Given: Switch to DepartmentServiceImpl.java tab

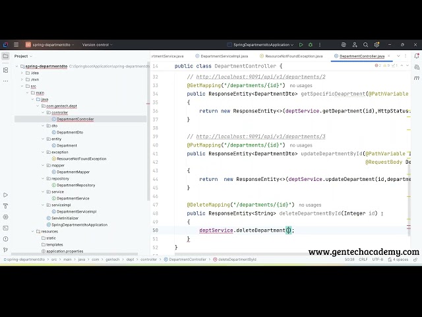Looking at the screenshot, I should pos(222,56).
